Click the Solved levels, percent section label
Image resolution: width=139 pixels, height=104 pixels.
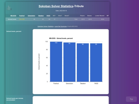pyautogui.click(x=14, y=31)
